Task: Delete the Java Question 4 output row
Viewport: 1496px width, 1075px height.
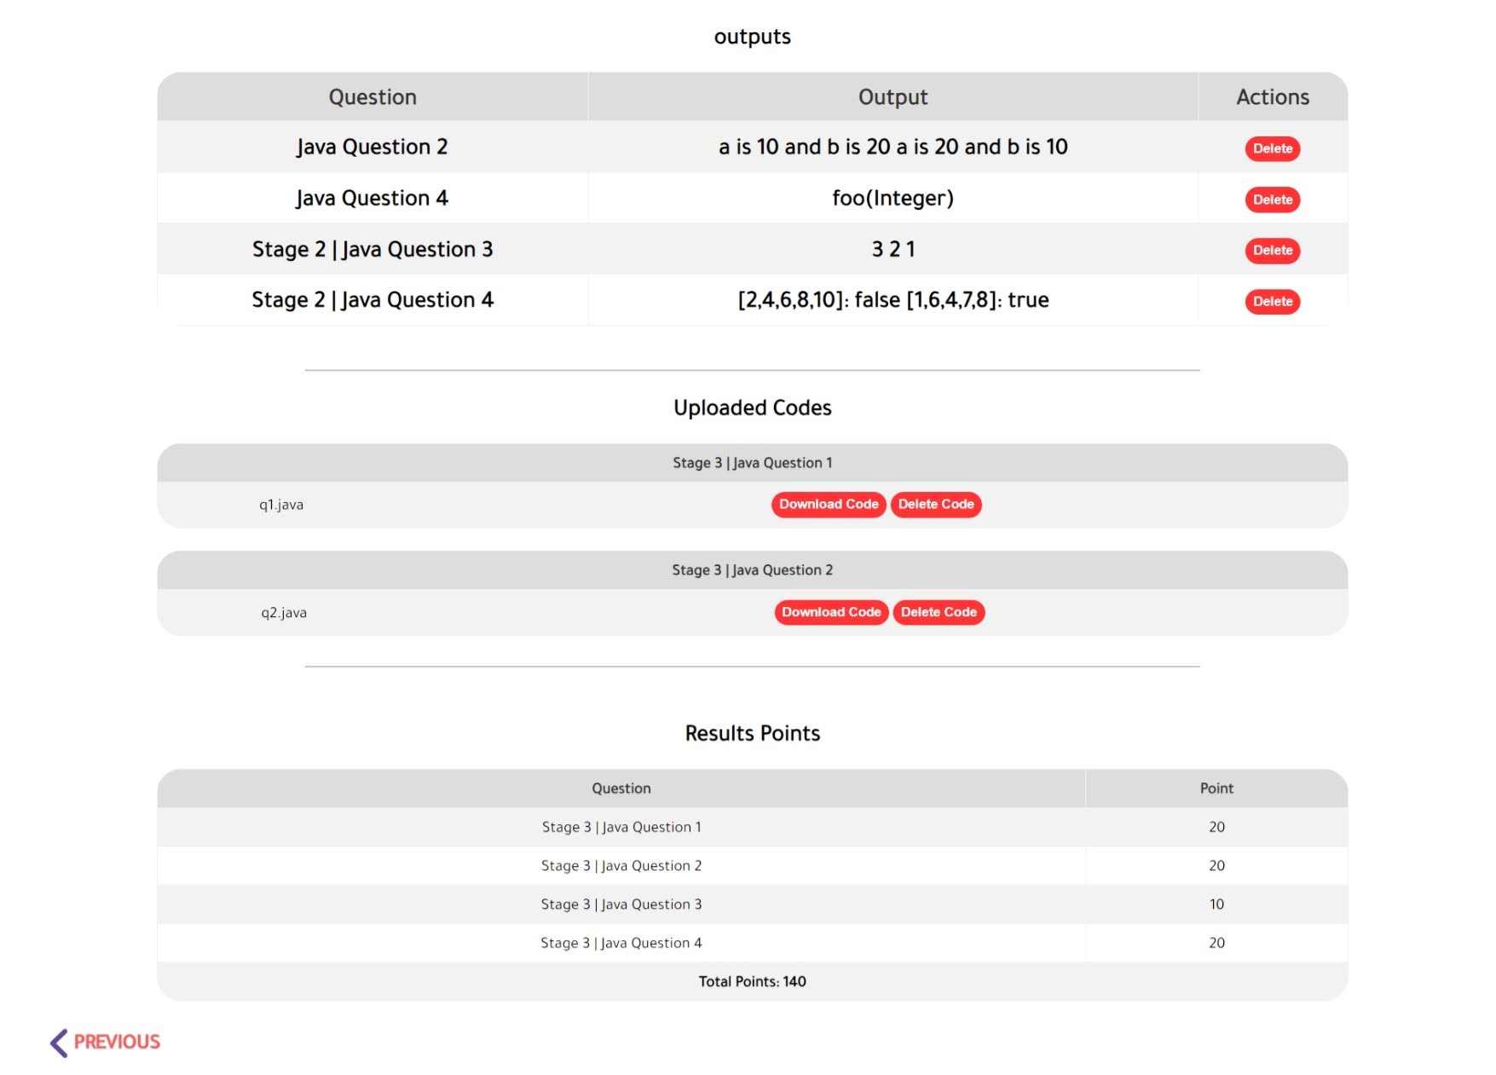Action: [1272, 199]
